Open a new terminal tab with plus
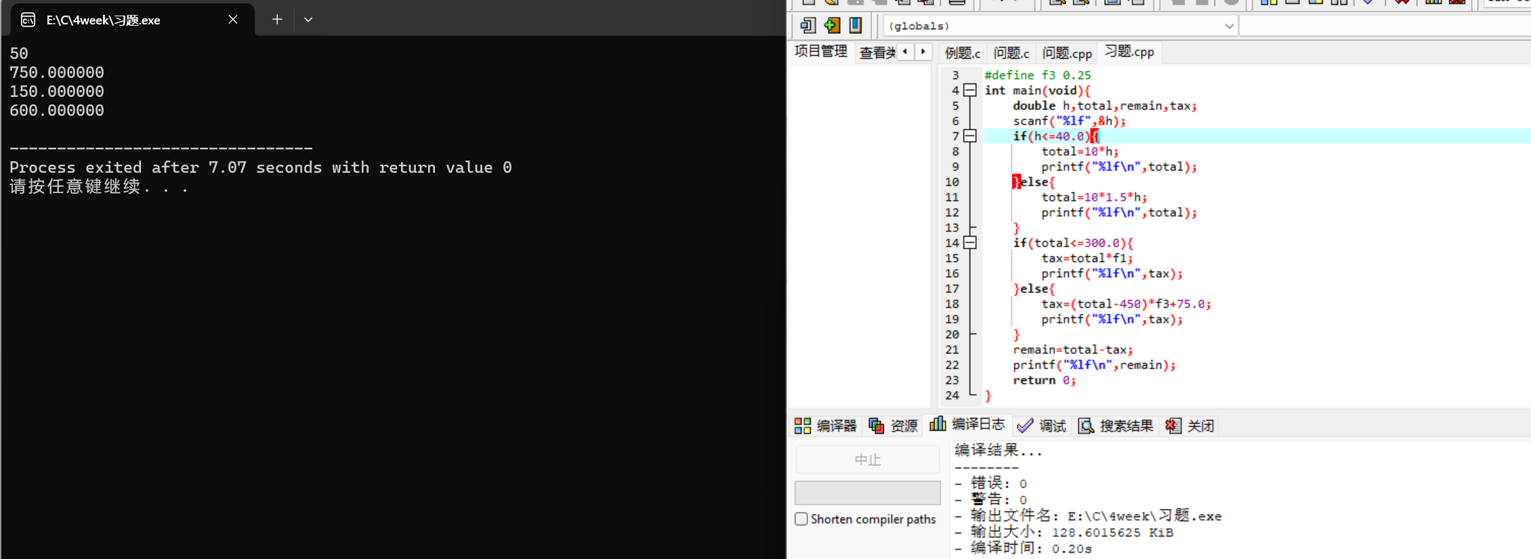The width and height of the screenshot is (1531, 559). tap(277, 20)
